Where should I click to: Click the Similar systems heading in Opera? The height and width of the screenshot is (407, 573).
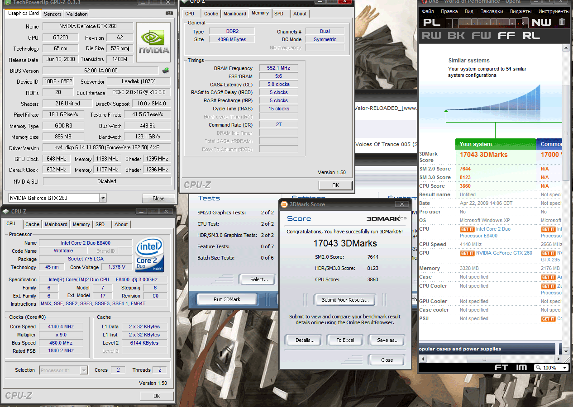pos(469,60)
